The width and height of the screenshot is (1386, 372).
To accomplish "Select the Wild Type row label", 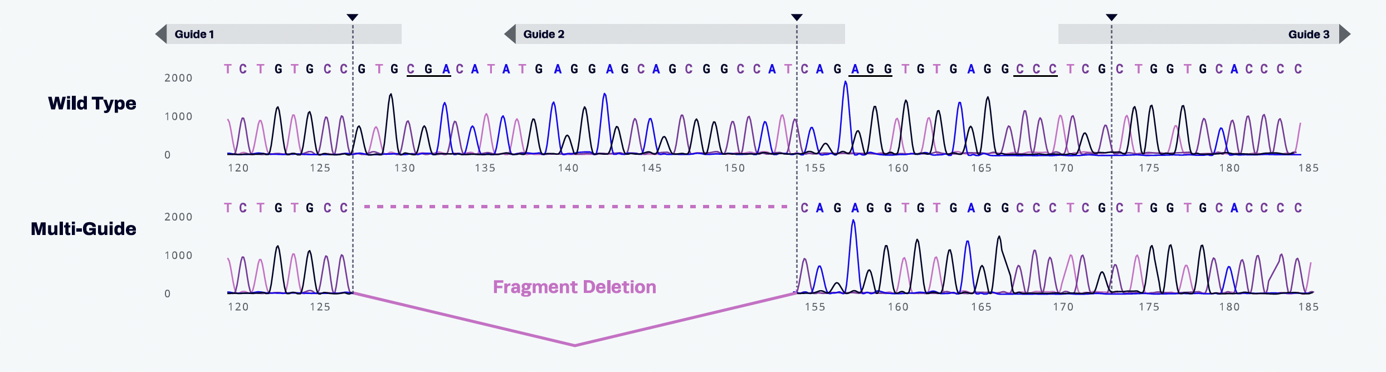I will (x=92, y=104).
